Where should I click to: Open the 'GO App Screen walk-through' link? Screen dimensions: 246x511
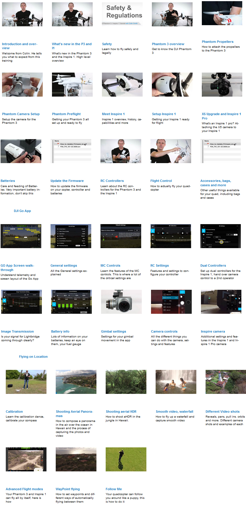click(17, 268)
